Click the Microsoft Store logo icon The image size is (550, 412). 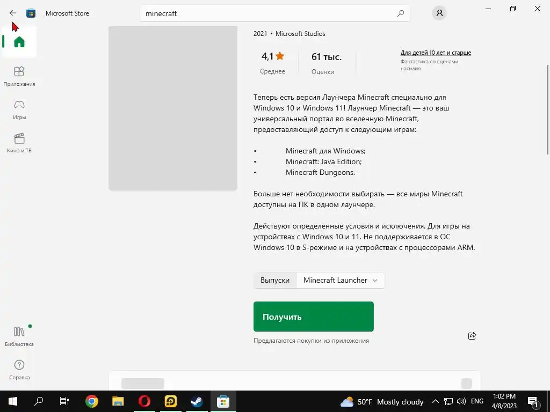coord(31,13)
